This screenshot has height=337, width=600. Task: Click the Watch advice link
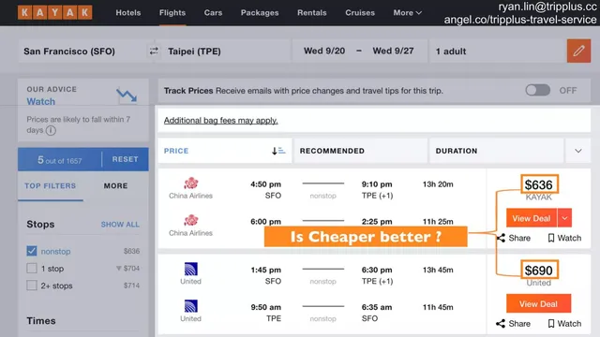click(x=41, y=102)
